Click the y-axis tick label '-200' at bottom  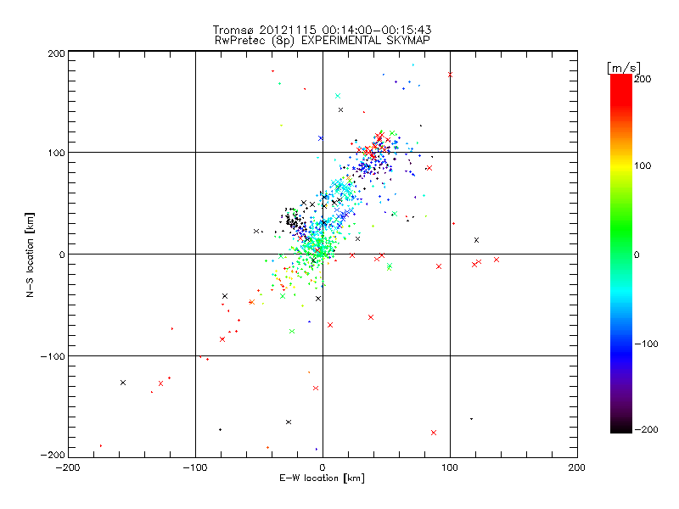[x=53, y=455]
